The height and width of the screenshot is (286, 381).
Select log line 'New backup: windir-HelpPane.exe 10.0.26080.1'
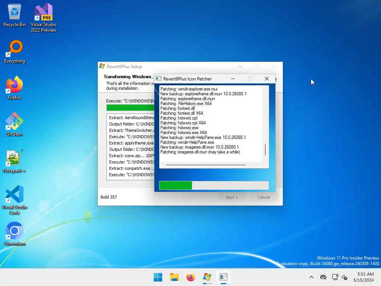click(203, 137)
